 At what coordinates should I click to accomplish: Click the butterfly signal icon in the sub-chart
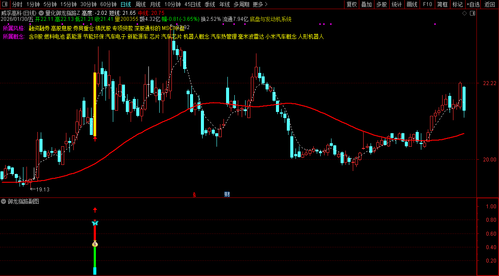pos(95,223)
